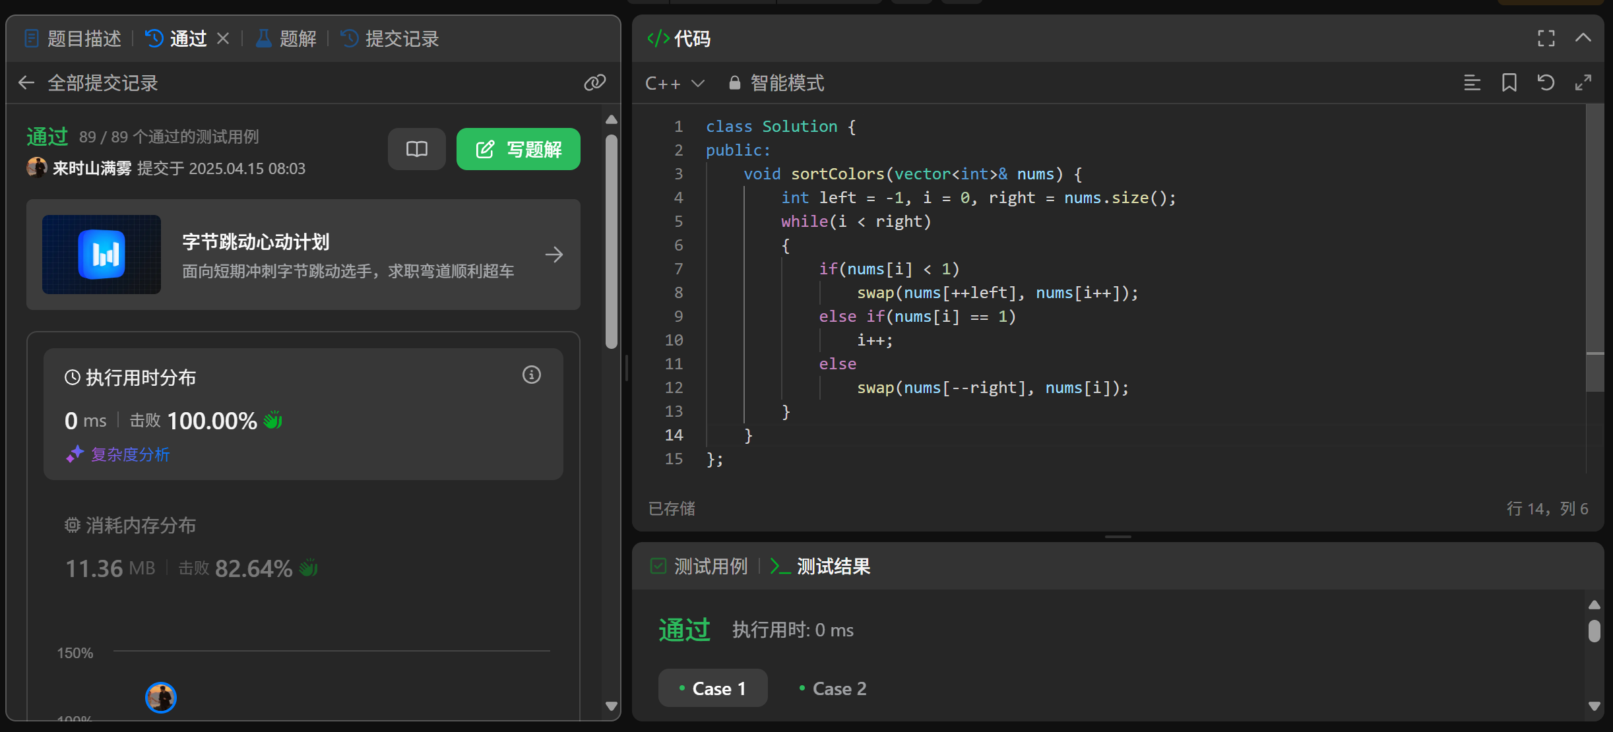The height and width of the screenshot is (732, 1613).
Task: Collapse the code panel with chevron up
Action: (1583, 38)
